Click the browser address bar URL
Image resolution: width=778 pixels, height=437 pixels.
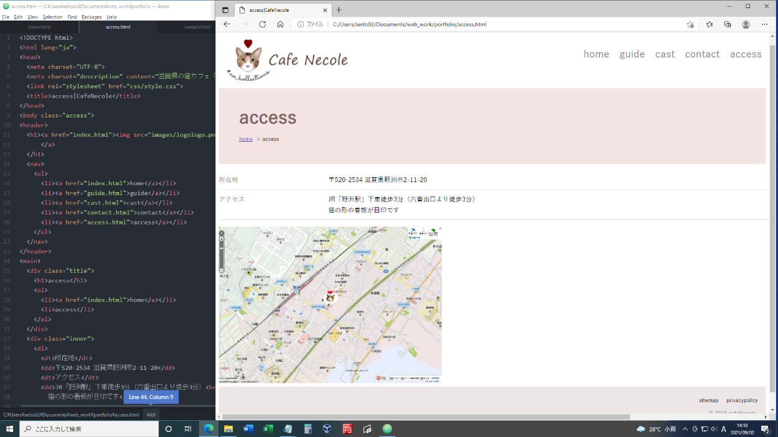pyautogui.click(x=410, y=24)
